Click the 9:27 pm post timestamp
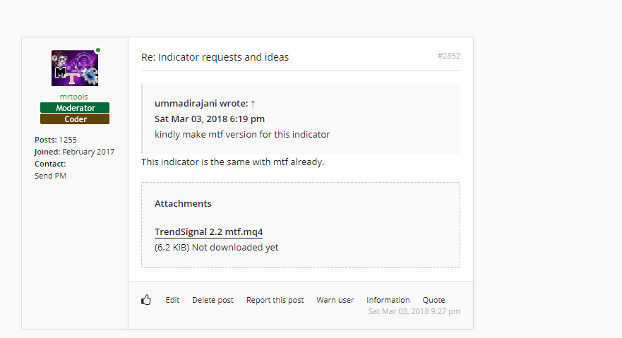Screen dimensions: 622x338 pos(414,311)
